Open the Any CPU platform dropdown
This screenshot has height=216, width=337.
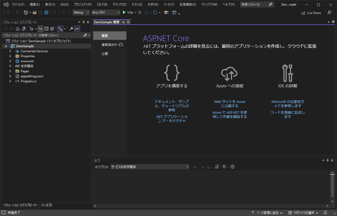click(x=106, y=12)
